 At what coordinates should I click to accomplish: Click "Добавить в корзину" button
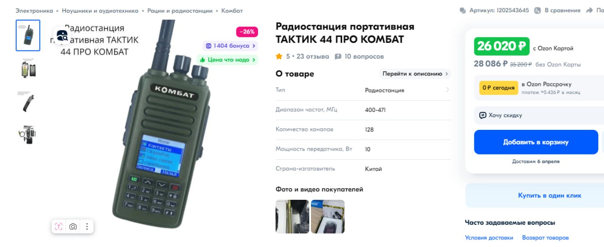point(536,142)
